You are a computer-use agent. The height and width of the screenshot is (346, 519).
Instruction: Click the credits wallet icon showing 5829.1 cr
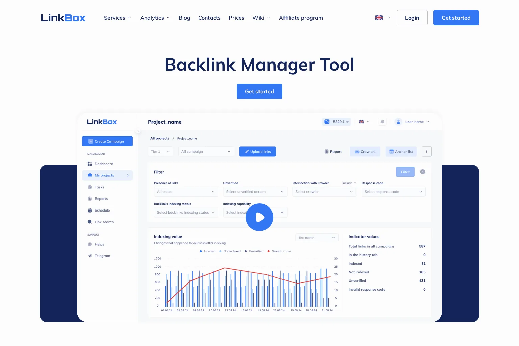click(x=327, y=122)
